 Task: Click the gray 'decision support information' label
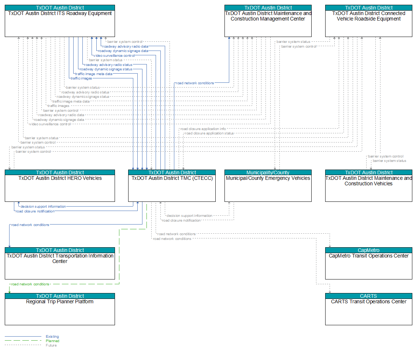pyautogui.click(x=189, y=215)
